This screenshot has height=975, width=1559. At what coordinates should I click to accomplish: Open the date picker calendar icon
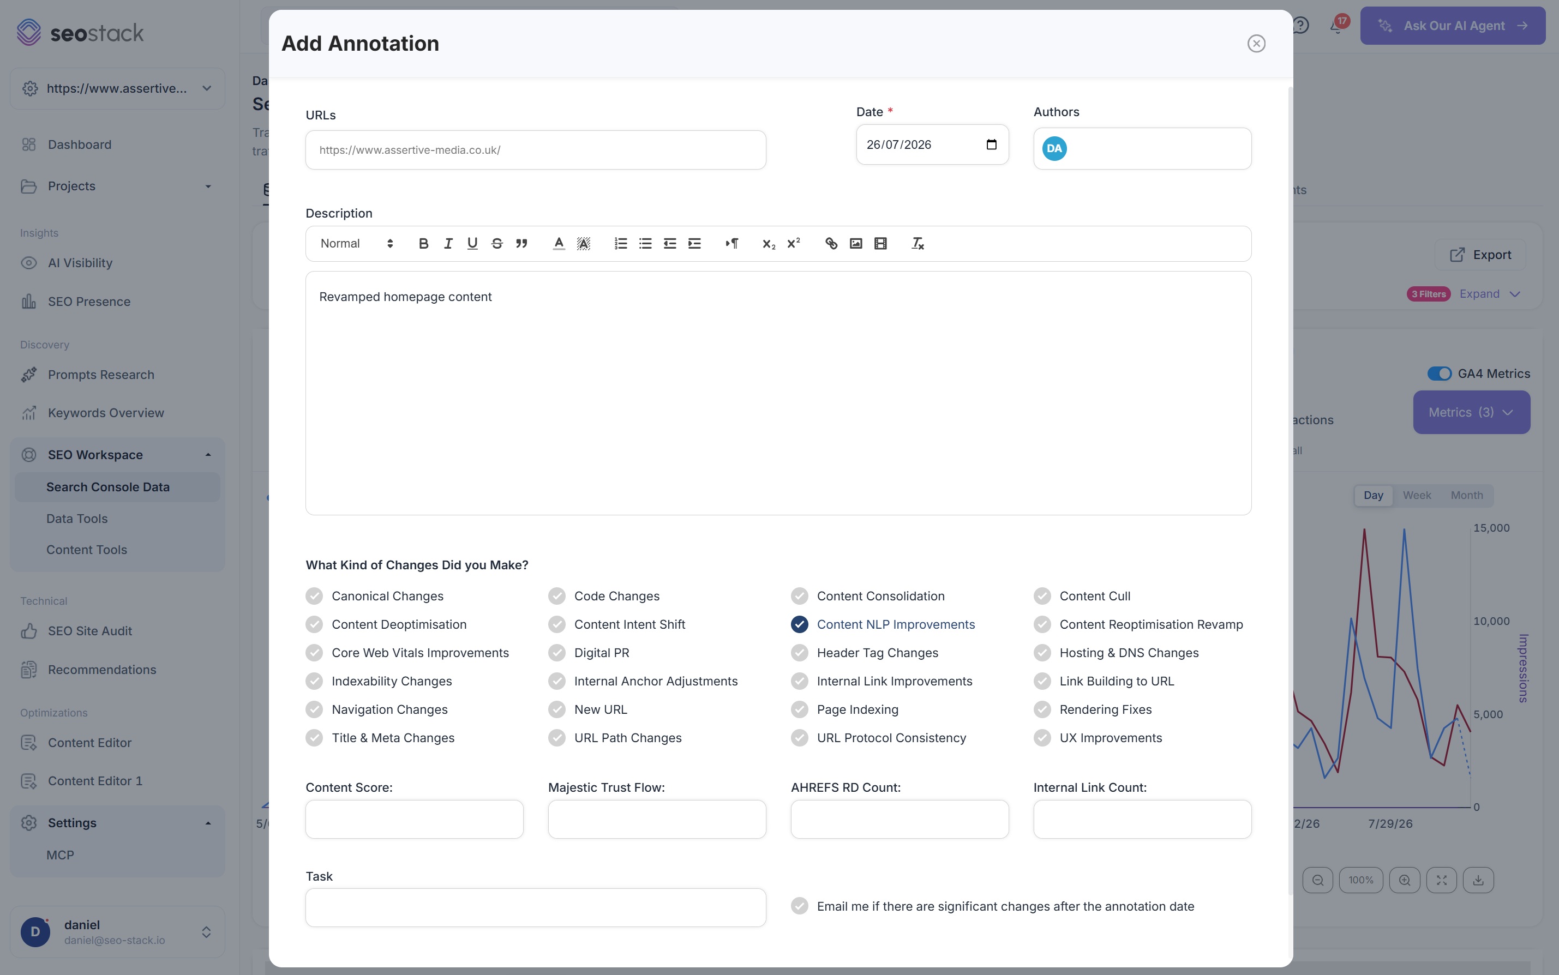coord(991,145)
